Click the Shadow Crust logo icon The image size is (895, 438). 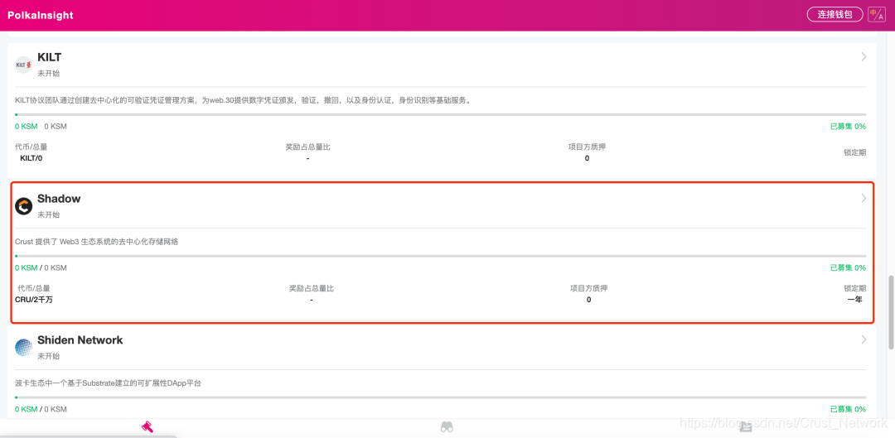23,206
